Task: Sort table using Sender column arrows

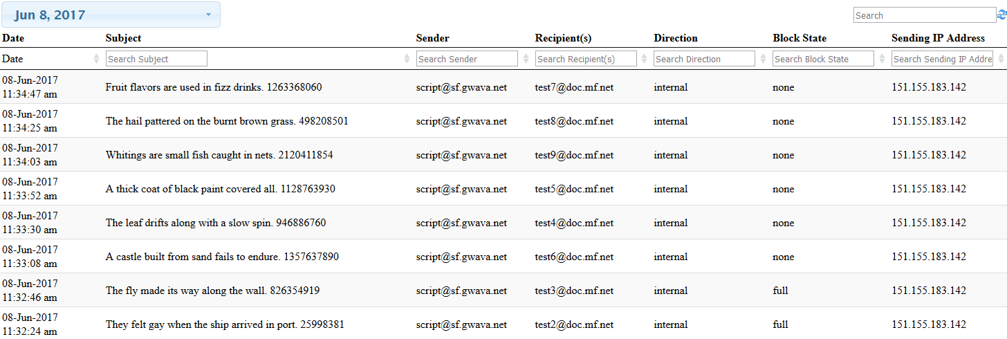Action: click(526, 59)
